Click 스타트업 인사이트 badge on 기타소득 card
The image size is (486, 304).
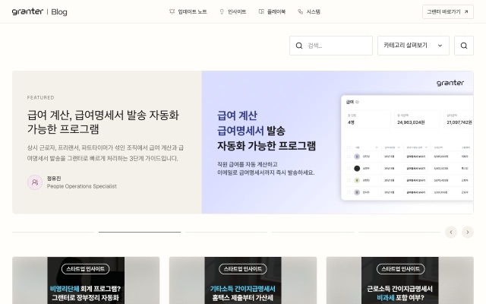click(243, 269)
